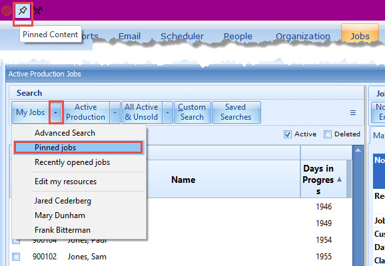This screenshot has width=385, height=266.
Task: Expand the Active Production dropdown arrow
Action: (x=115, y=112)
